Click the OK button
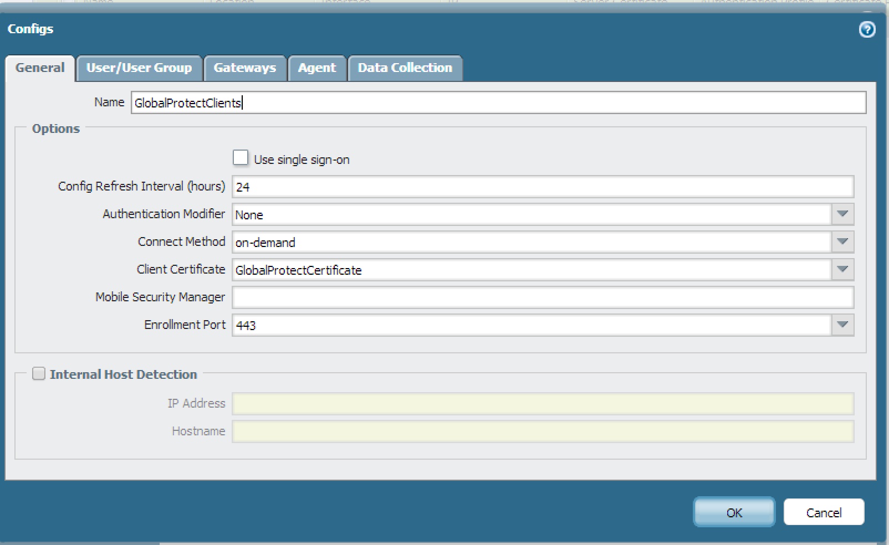The image size is (889, 545). pos(733,512)
